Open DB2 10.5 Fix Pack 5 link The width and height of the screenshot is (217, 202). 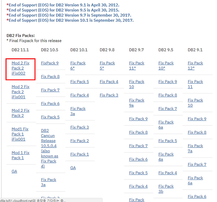pyautogui.click(x=50, y=117)
